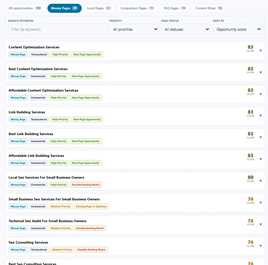Image resolution: width=268 pixels, height=265 pixels.
Task: Click Transactional tag on Content Optimization Services
Action: (x=39, y=55)
